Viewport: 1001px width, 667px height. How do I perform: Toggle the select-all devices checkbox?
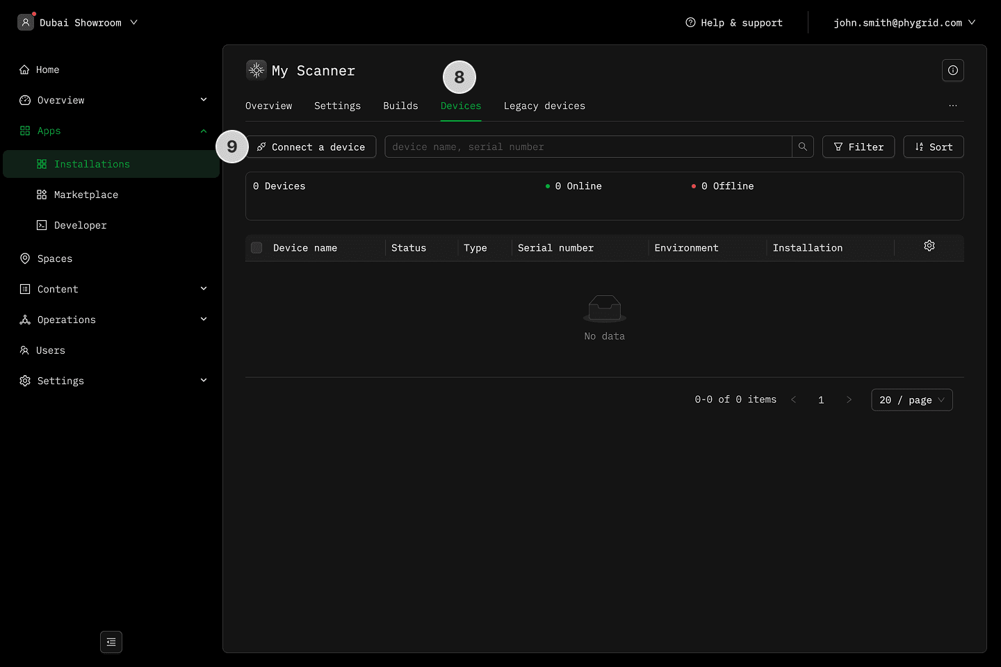(257, 248)
